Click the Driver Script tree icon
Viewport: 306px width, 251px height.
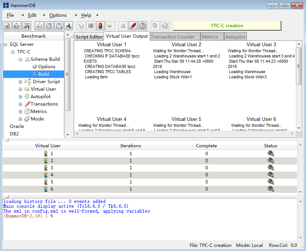28,82
